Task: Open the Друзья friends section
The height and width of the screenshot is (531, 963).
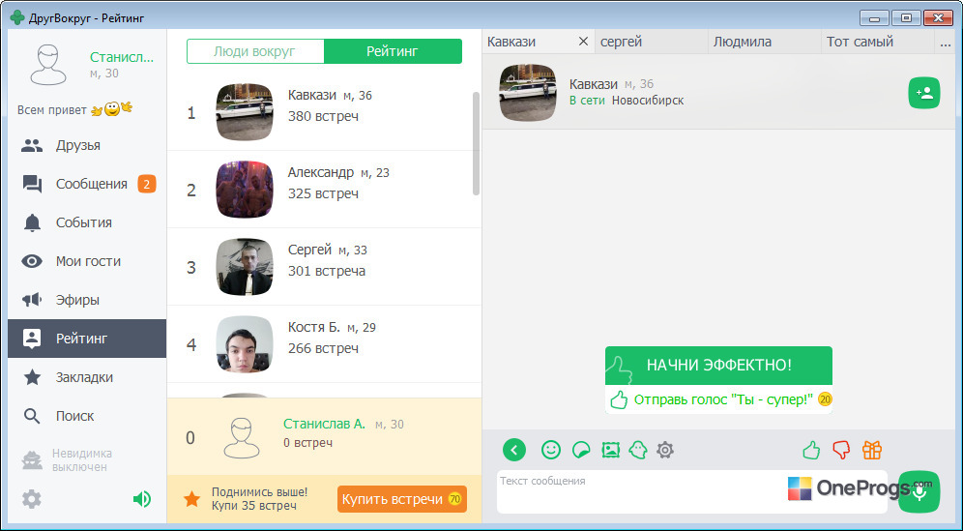Action: pos(87,146)
